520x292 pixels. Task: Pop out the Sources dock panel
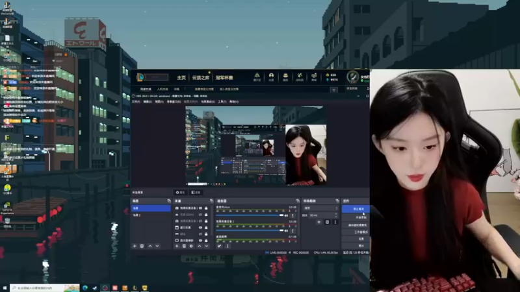[212, 201]
